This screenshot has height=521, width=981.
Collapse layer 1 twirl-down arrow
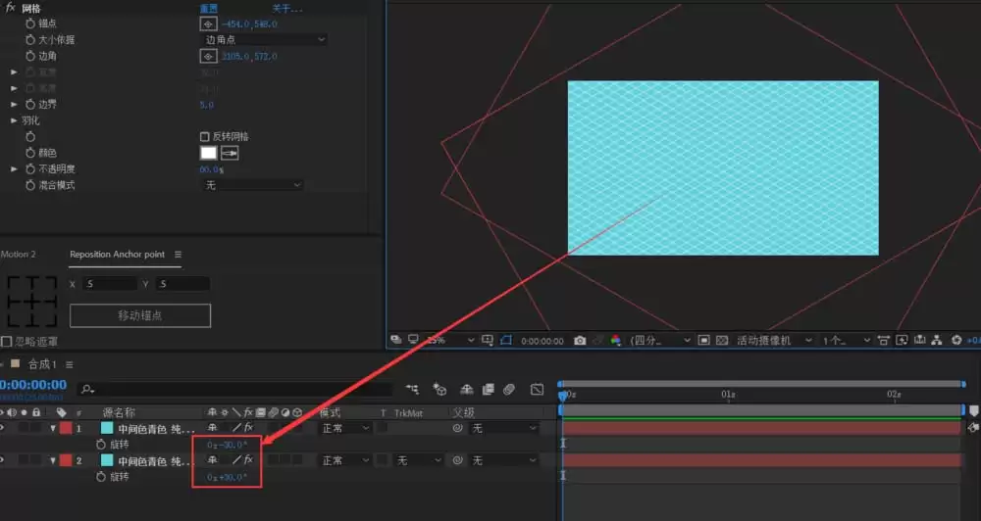pyautogui.click(x=53, y=429)
